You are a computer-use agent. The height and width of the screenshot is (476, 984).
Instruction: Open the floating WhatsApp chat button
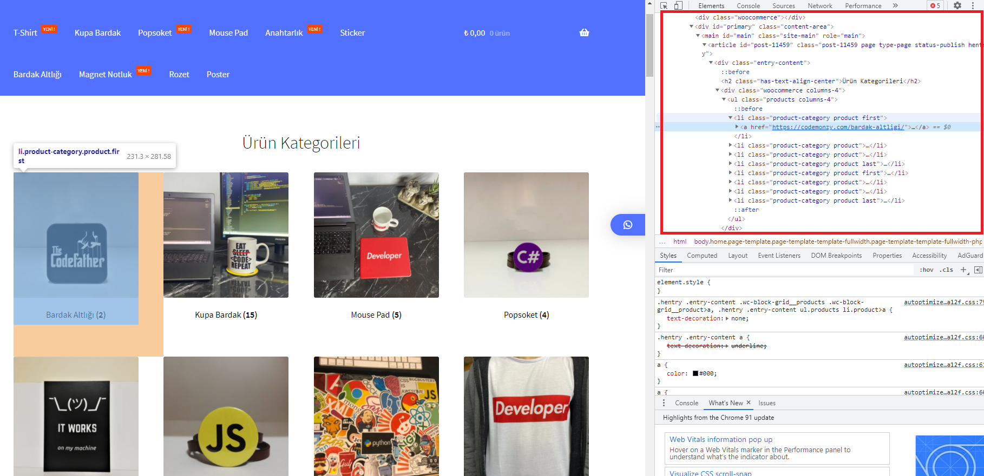628,225
